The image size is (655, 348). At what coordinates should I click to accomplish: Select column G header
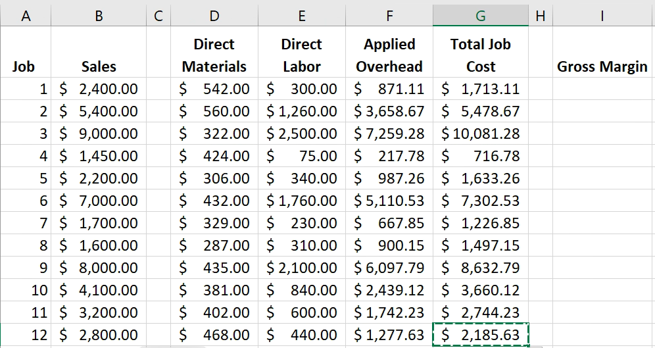point(481,16)
